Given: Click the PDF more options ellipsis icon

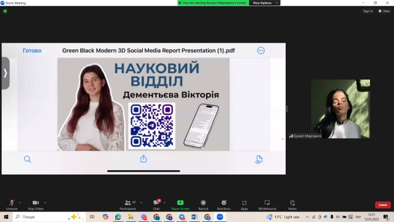Looking at the screenshot, I should click(261, 51).
